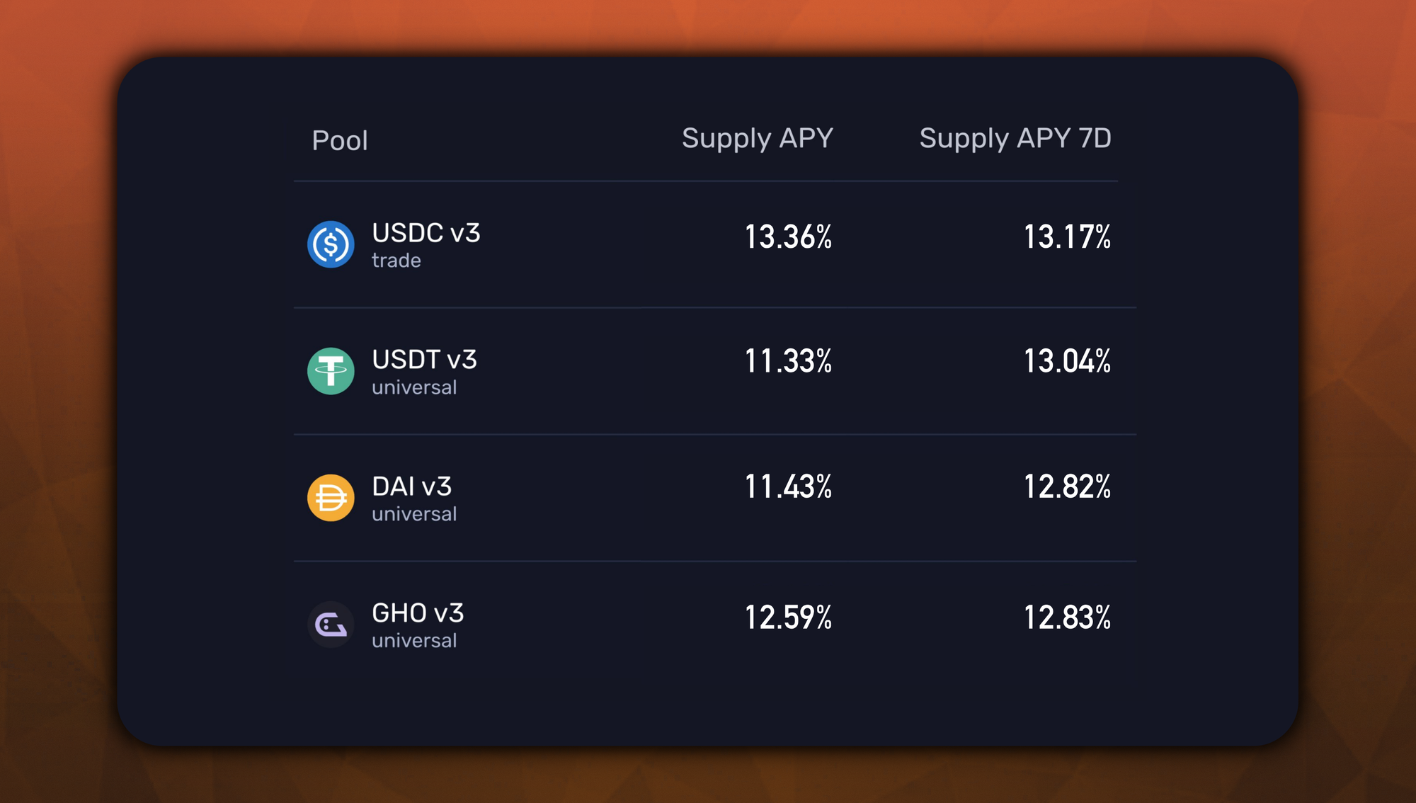
Task: Sort by Supply APY column header
Action: [x=757, y=138]
